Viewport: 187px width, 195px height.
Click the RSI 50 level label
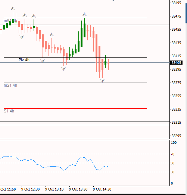pyautogui.click(x=172, y=163)
